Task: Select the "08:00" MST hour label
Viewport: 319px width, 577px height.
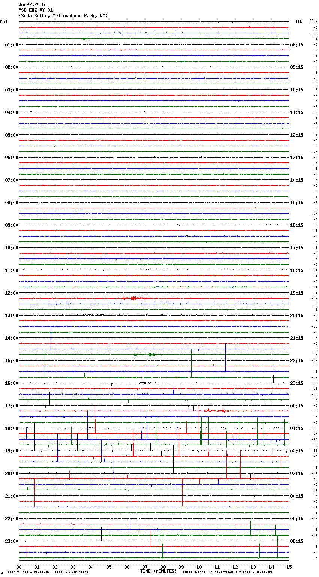Action: click(x=11, y=203)
